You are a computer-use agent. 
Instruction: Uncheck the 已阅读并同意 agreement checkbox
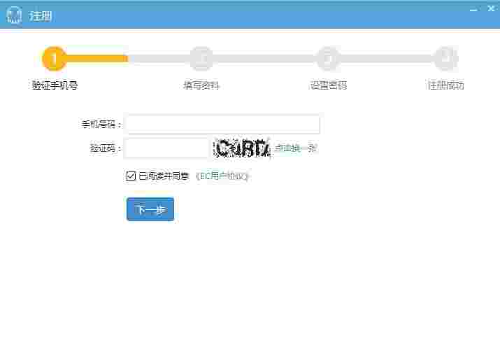coord(131,176)
